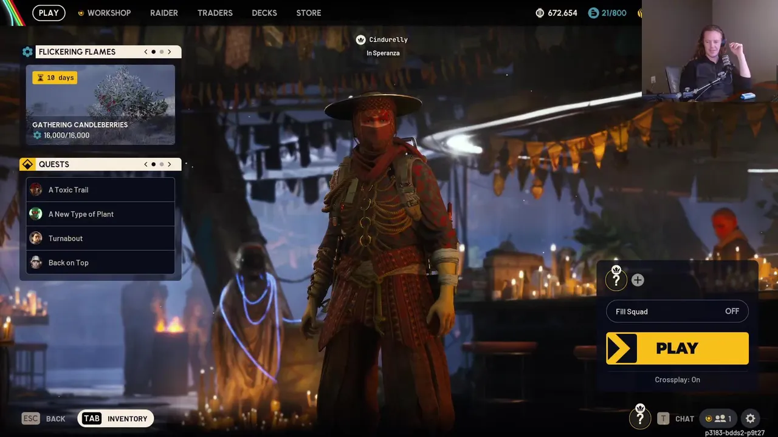Image resolution: width=778 pixels, height=437 pixels.
Task: Toggle the Fill Squad option
Action: point(677,311)
